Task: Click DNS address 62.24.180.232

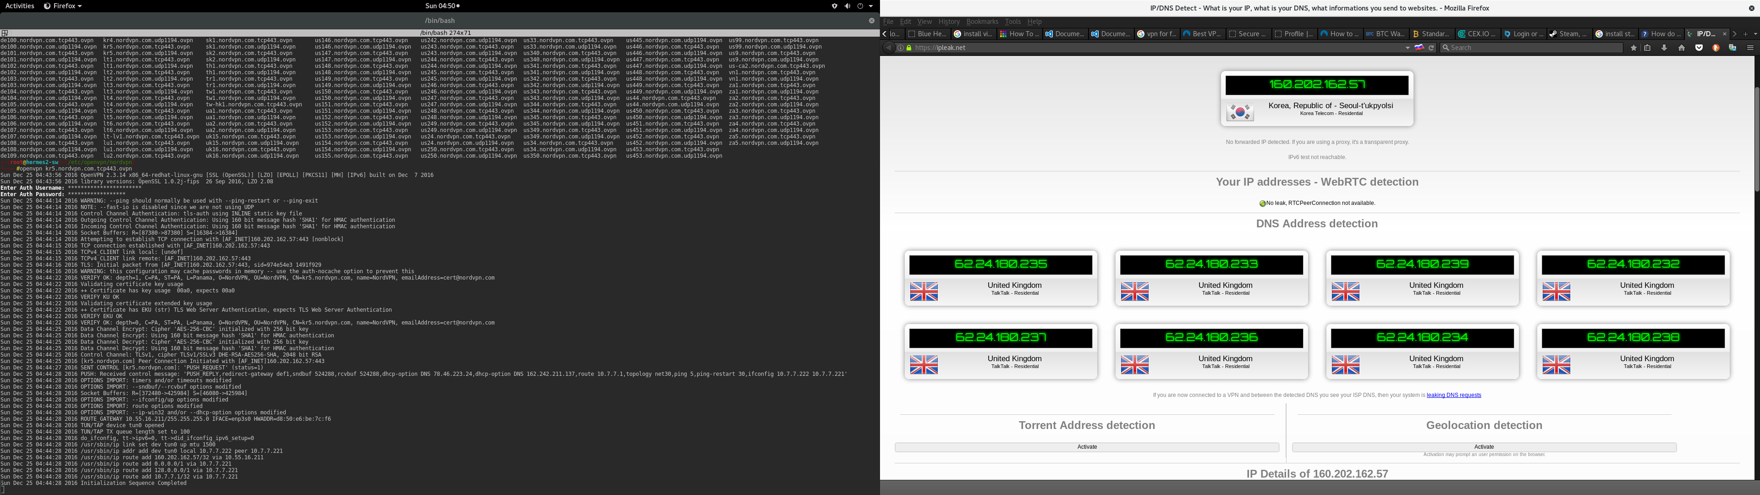Action: click(1633, 264)
